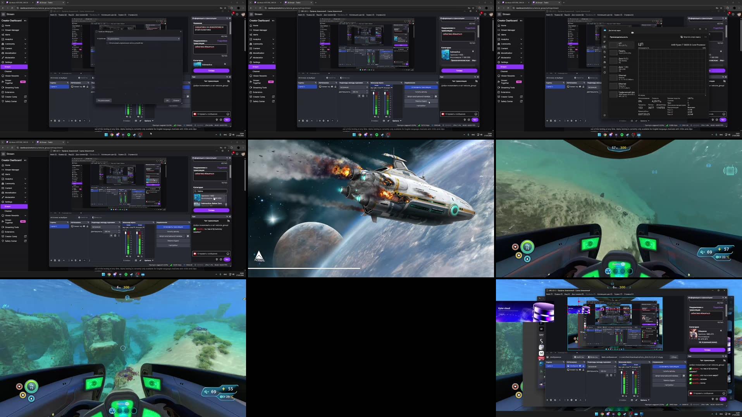This screenshot has height=417, width=742.
Task: Expand Community in the Task Manager frame sidebar
Action: (521, 44)
